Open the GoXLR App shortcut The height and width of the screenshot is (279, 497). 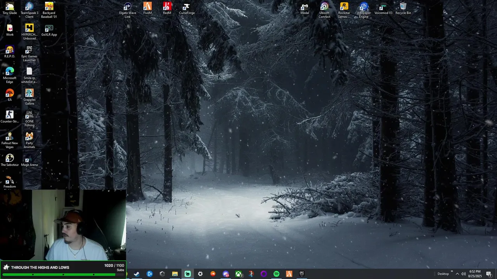click(x=49, y=30)
